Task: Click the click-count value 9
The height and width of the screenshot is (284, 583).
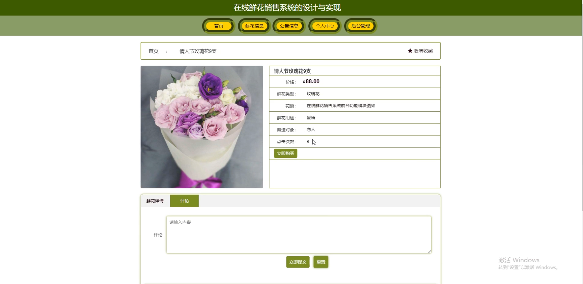Action: click(x=308, y=141)
